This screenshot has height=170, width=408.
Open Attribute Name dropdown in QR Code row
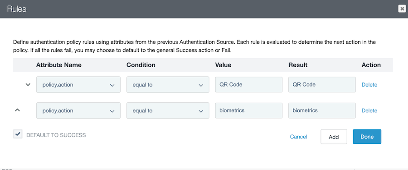(x=78, y=85)
